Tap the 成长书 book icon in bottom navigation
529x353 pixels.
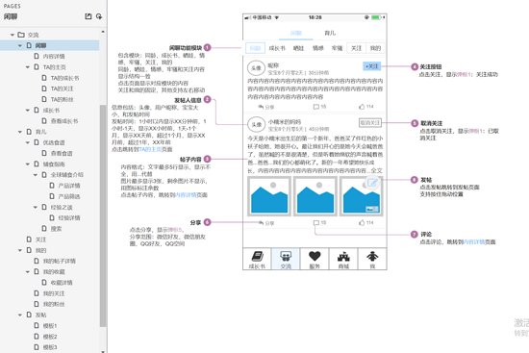tap(257, 257)
